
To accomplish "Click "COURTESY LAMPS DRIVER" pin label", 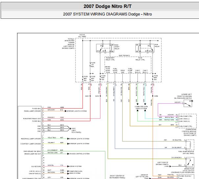I will click(x=31, y=144).
